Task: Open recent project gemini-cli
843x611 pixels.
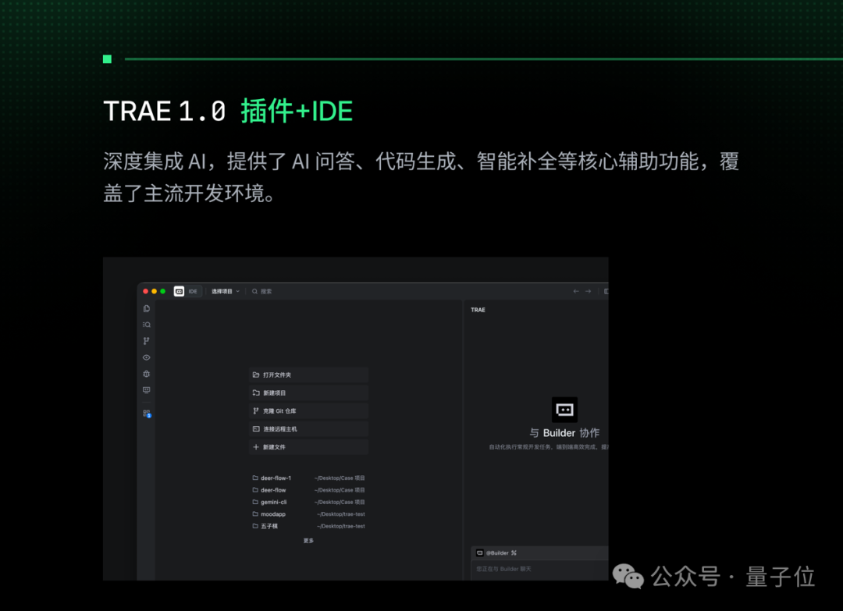Action: pyautogui.click(x=308, y=502)
